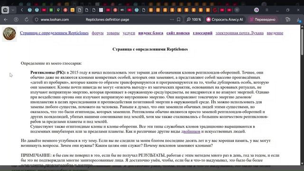The height and width of the screenshot is (171, 304).
Task: Open the форум link
Action: (x=97, y=33)
